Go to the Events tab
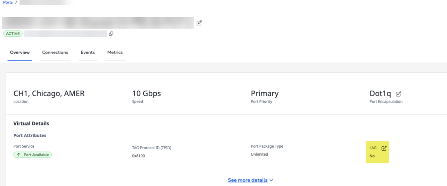 (88, 52)
